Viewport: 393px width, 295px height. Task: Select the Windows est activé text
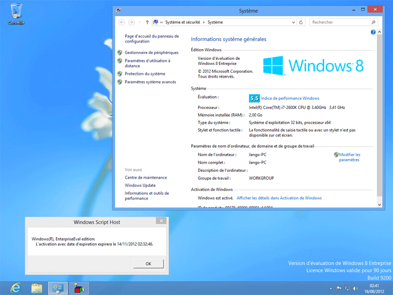point(215,198)
